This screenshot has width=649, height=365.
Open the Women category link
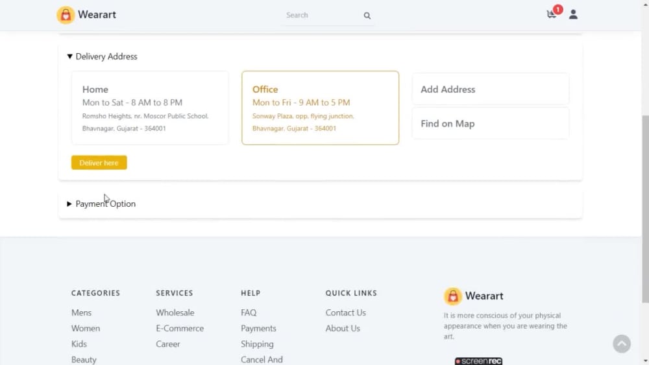tap(86, 328)
